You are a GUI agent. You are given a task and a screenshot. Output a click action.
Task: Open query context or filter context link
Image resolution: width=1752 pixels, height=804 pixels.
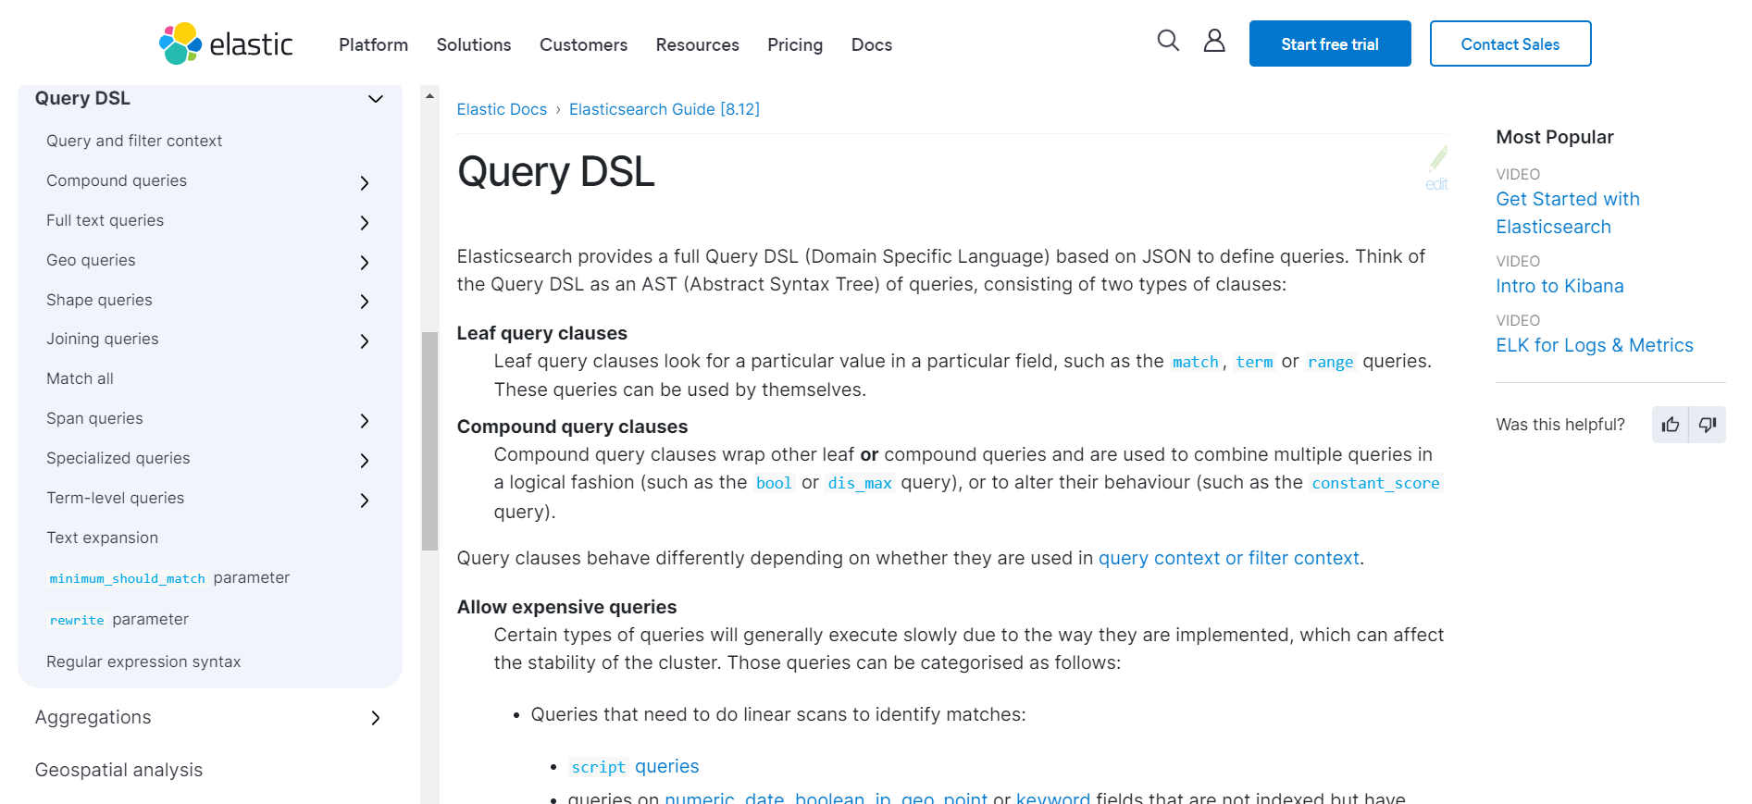click(x=1229, y=558)
